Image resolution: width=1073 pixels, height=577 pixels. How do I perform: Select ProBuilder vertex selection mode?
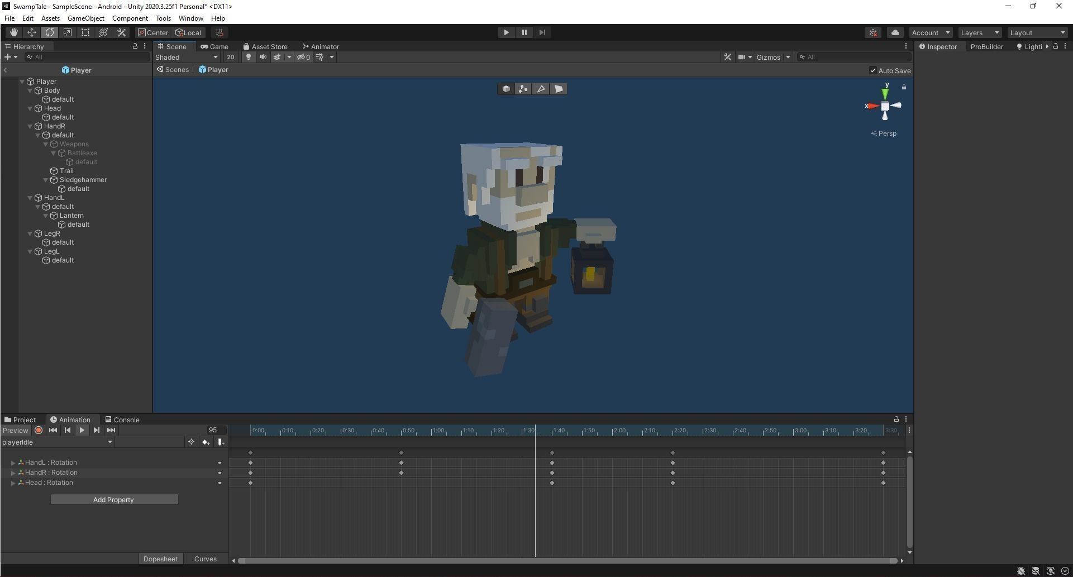click(523, 89)
